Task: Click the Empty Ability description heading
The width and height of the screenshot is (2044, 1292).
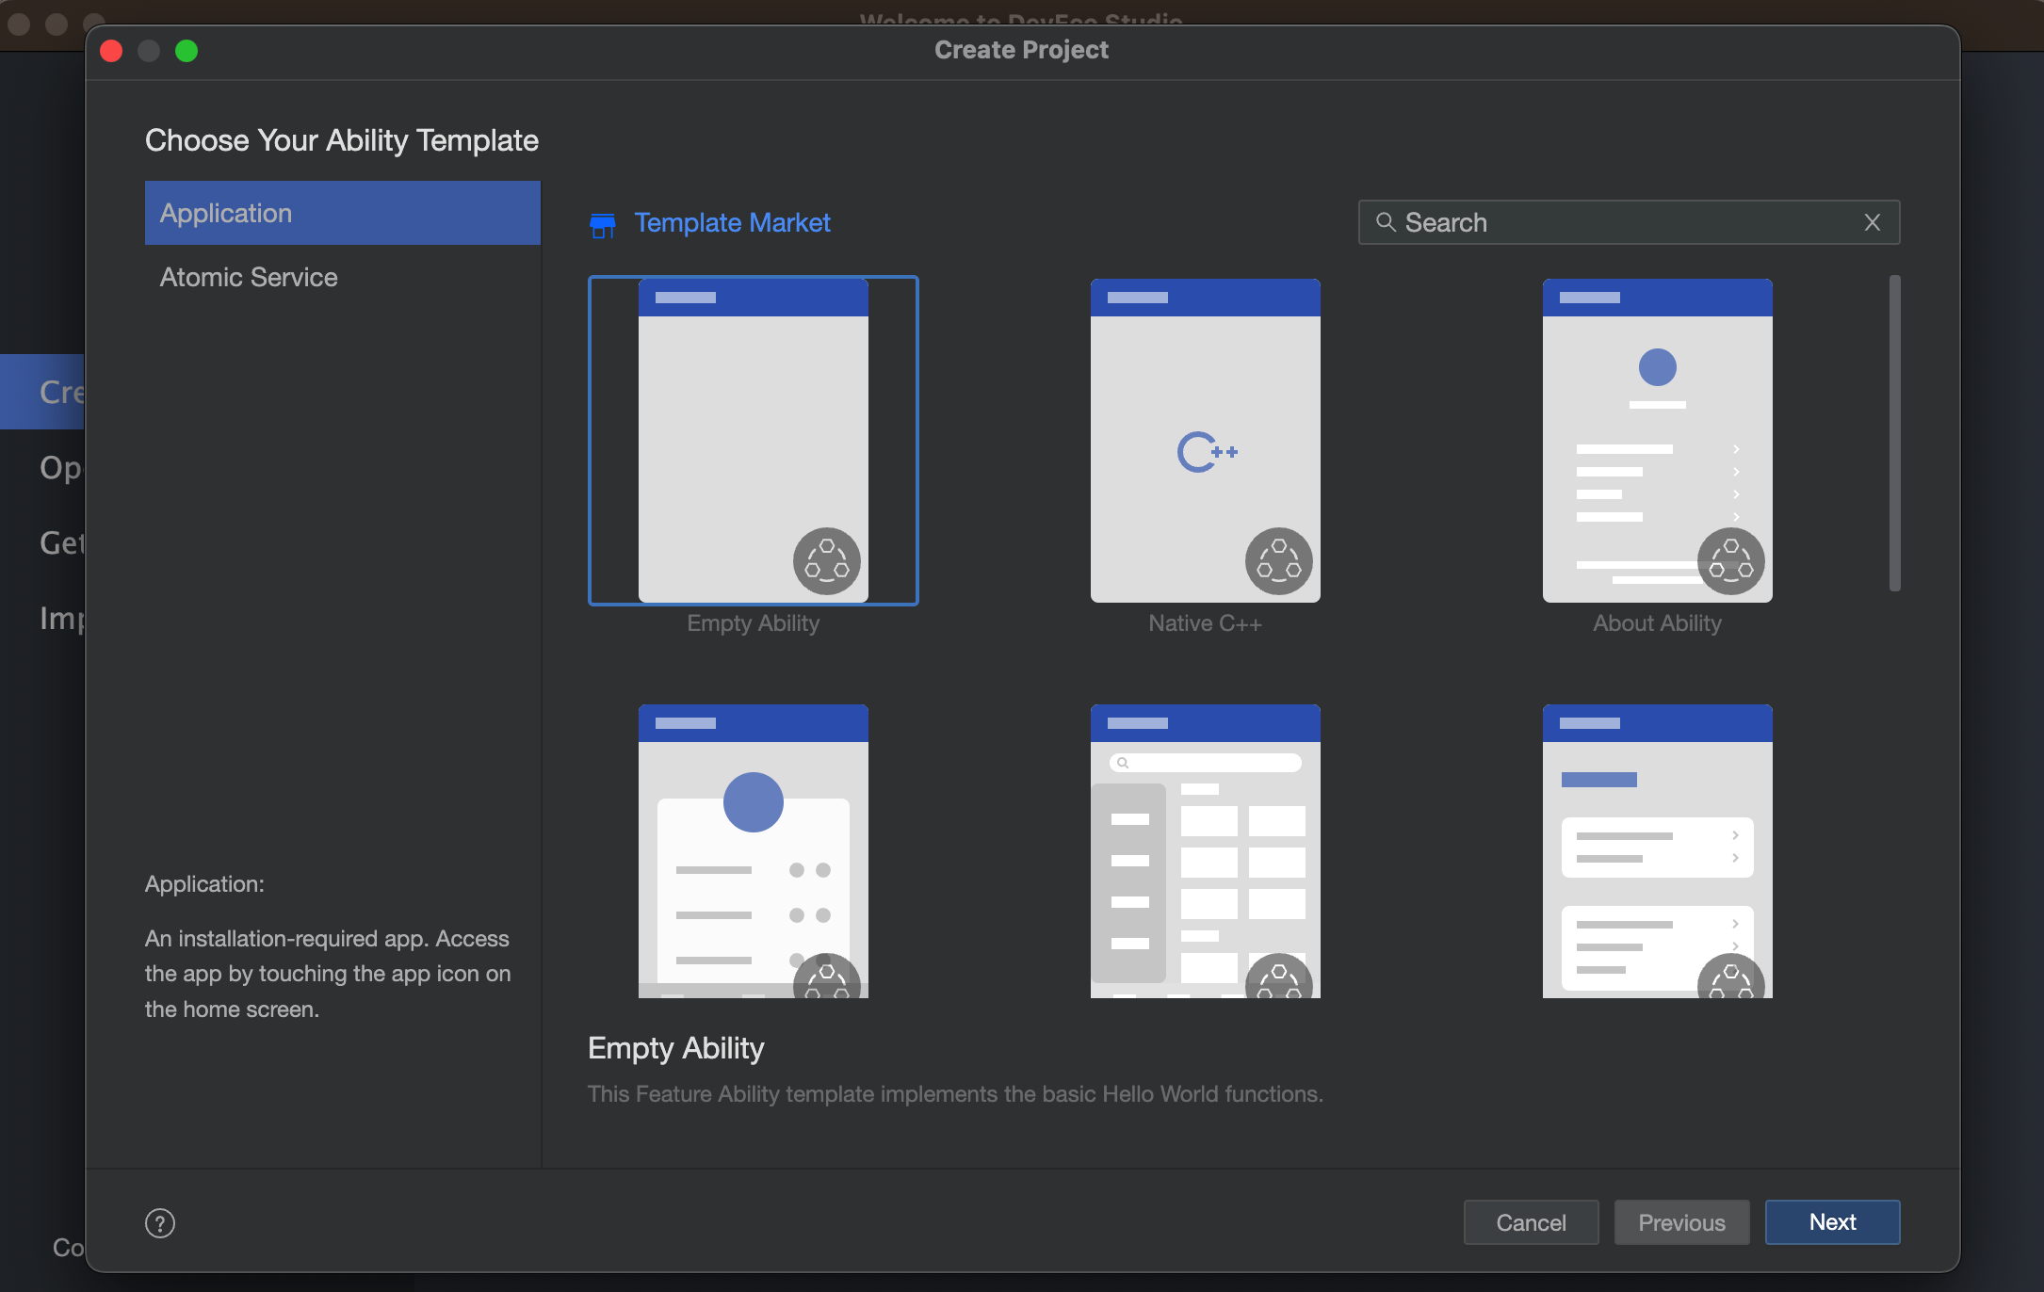Action: click(x=676, y=1048)
